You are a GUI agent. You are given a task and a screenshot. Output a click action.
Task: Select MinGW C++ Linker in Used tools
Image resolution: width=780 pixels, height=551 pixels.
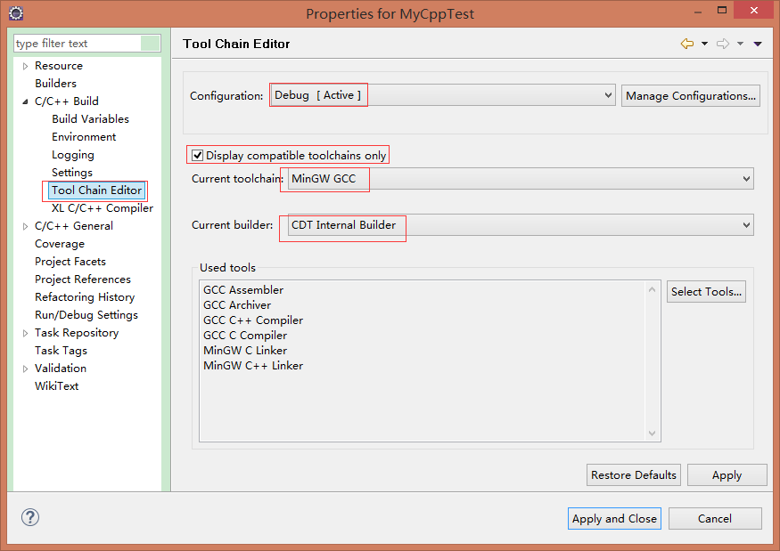click(x=253, y=366)
